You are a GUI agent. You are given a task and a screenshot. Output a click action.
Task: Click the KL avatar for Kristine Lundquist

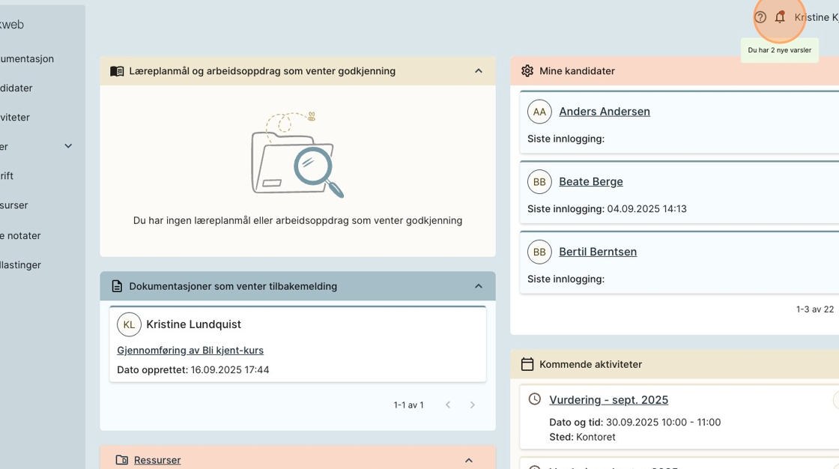tap(129, 324)
